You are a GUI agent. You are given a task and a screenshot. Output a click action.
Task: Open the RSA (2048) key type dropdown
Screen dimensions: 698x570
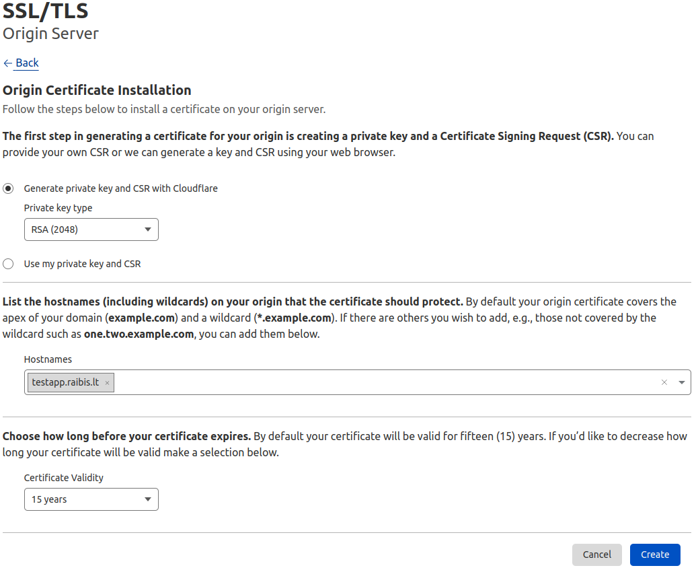[x=91, y=229]
